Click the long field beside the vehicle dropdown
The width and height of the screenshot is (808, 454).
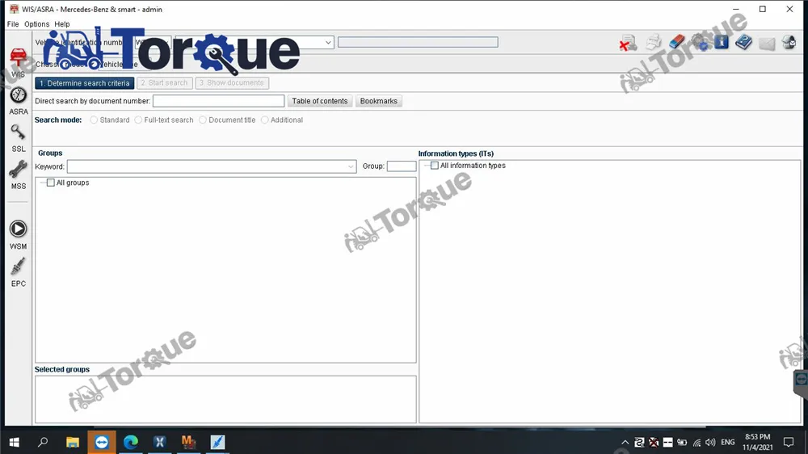[418, 42]
